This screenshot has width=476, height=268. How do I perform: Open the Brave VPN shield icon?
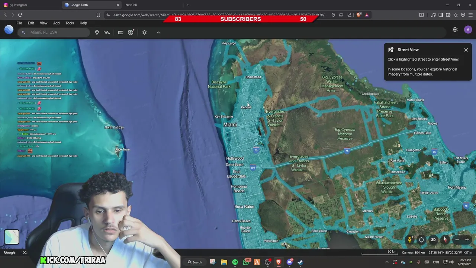tap(463, 15)
